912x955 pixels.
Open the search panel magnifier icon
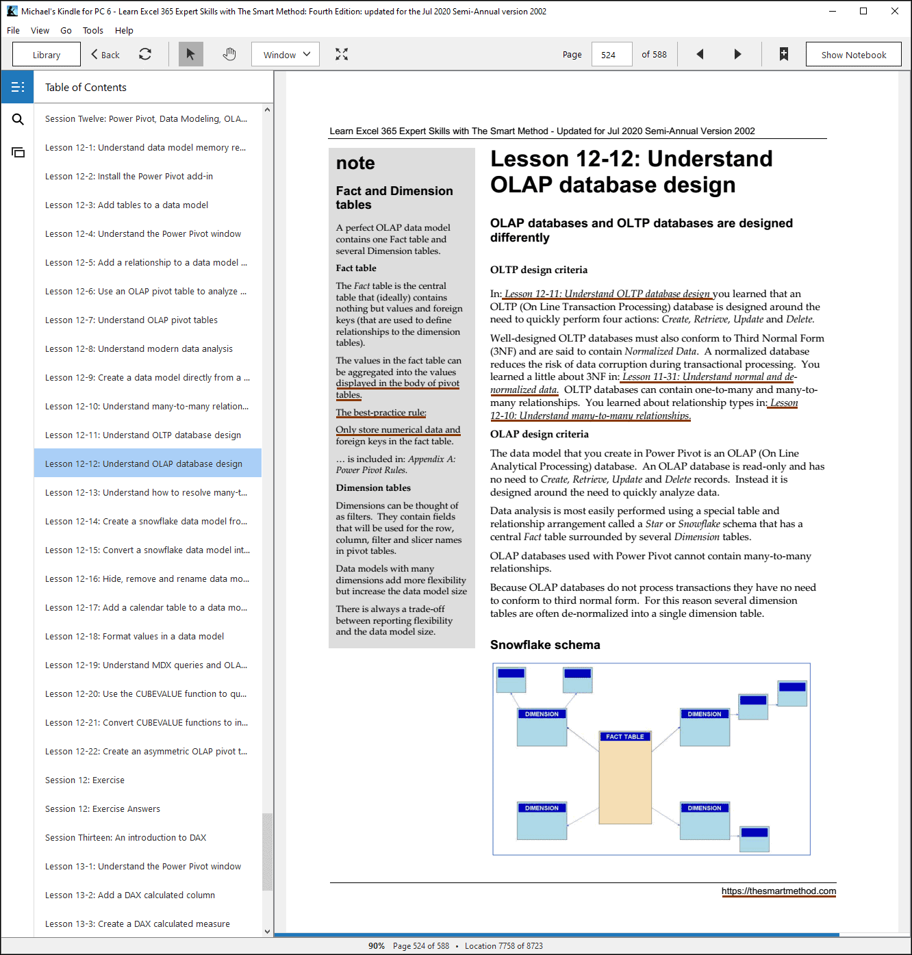tap(18, 120)
